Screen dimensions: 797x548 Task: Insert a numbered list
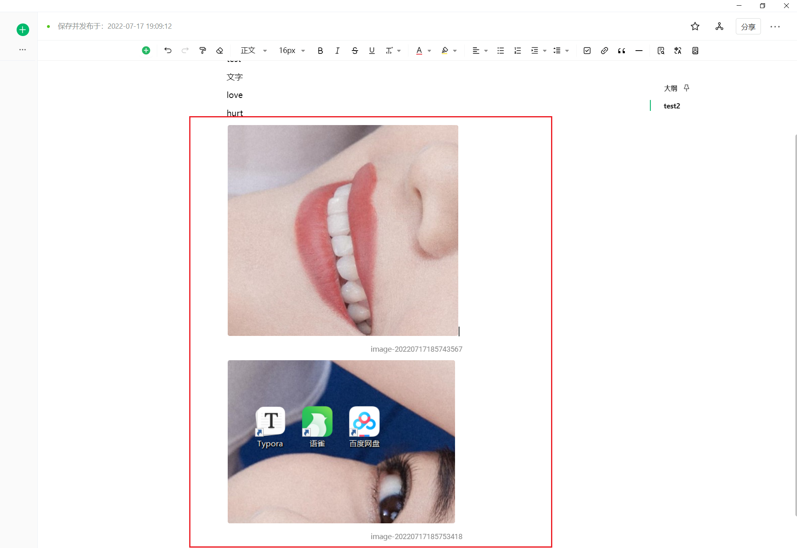517,51
